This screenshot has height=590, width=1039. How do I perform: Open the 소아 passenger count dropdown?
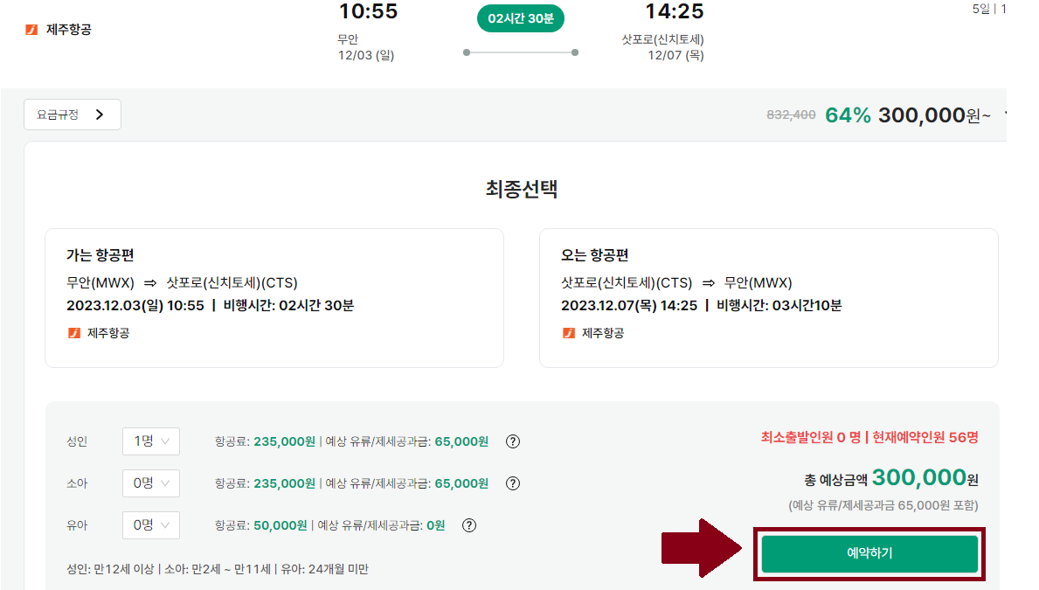150,483
